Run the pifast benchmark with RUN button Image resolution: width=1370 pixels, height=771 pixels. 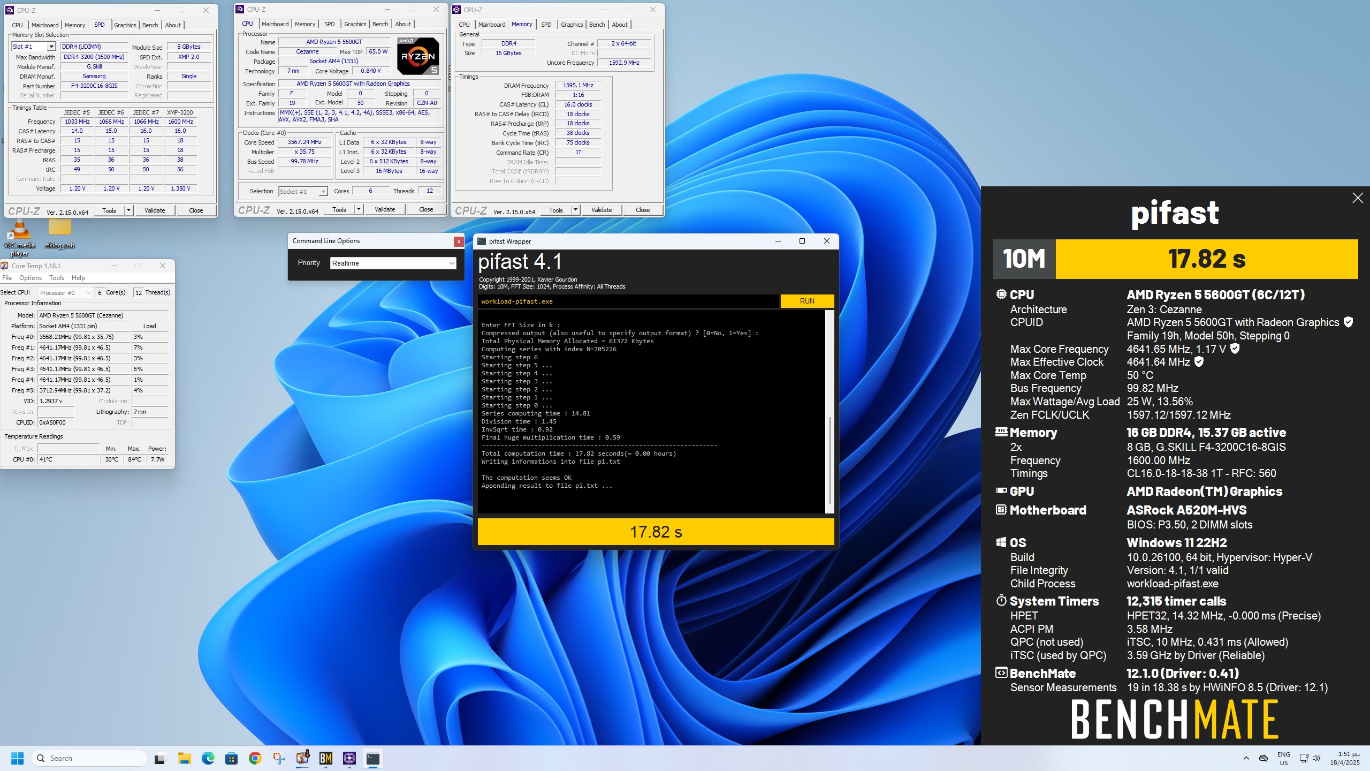pos(807,301)
